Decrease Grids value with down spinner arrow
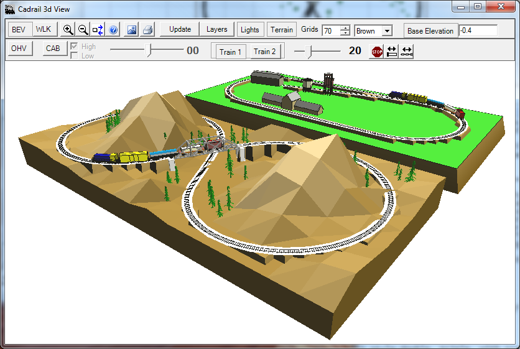Viewport: 520px width, 349px height. point(345,34)
